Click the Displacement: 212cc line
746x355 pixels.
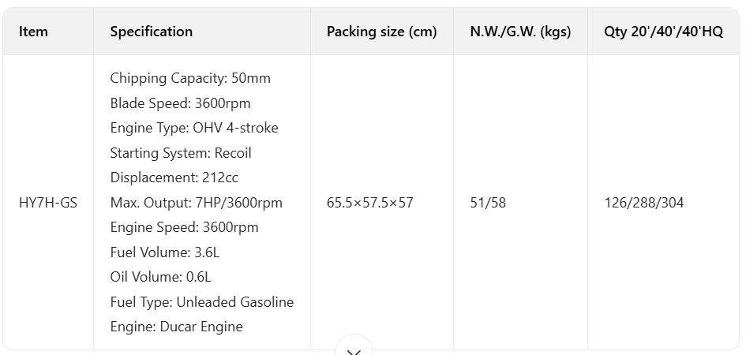click(x=174, y=177)
